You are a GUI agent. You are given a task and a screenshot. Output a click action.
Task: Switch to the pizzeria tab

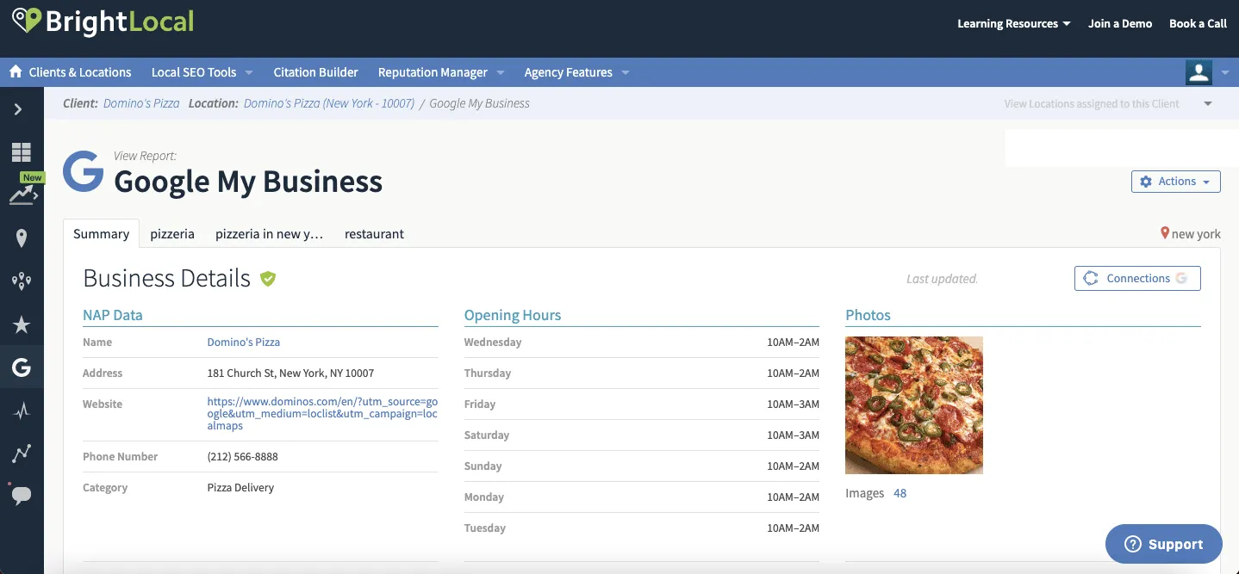pyautogui.click(x=172, y=233)
